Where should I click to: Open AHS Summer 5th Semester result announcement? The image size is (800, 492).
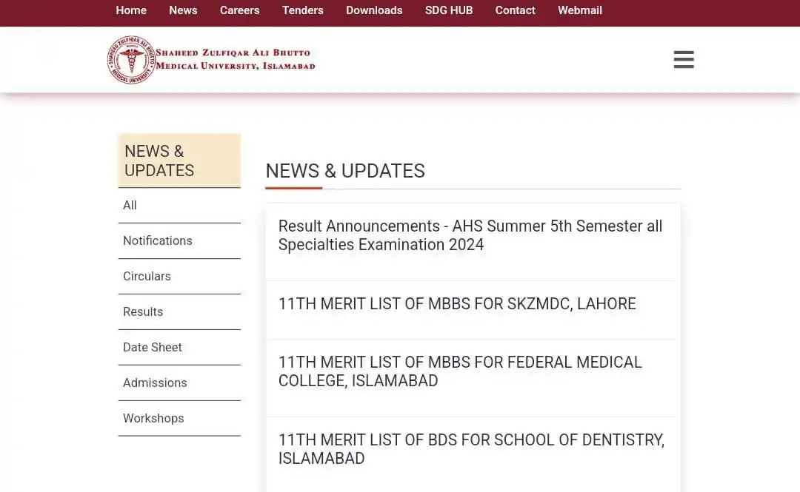(x=470, y=235)
